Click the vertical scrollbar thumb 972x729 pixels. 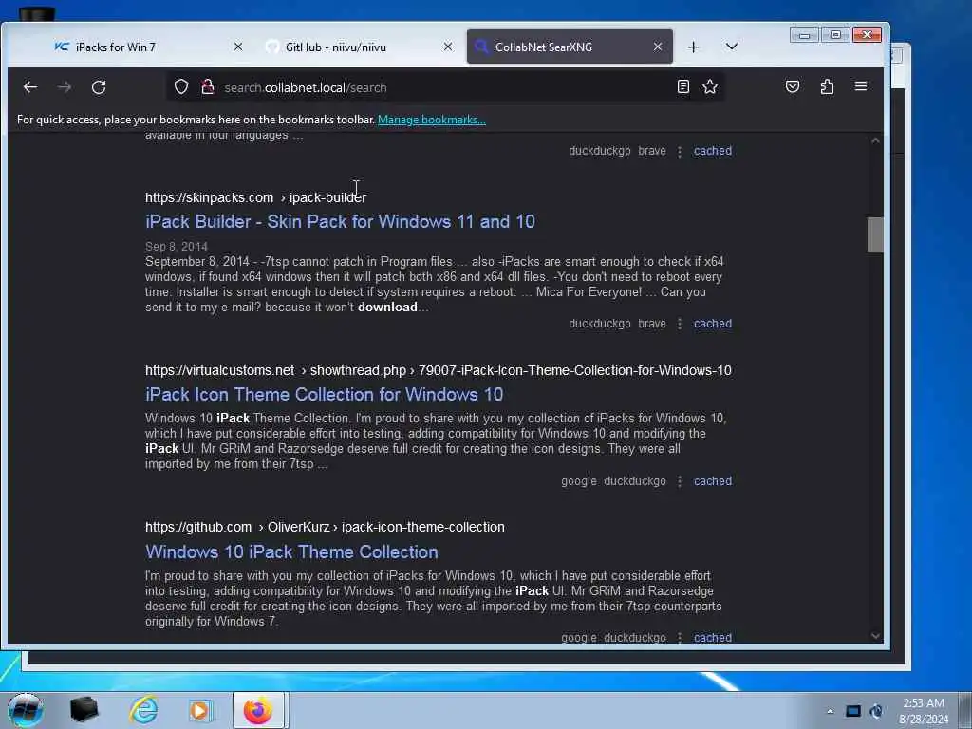pos(875,235)
